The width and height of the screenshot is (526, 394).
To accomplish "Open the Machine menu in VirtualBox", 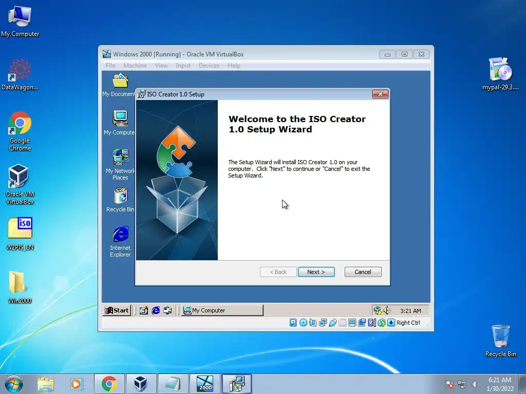I will [135, 66].
